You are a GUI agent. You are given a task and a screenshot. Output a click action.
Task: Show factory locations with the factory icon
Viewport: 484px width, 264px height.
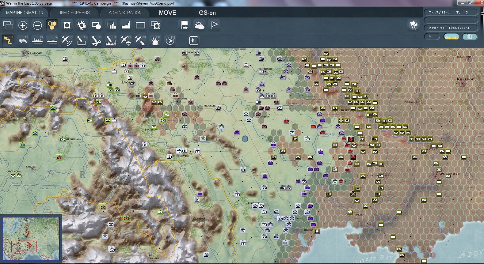coord(126,25)
